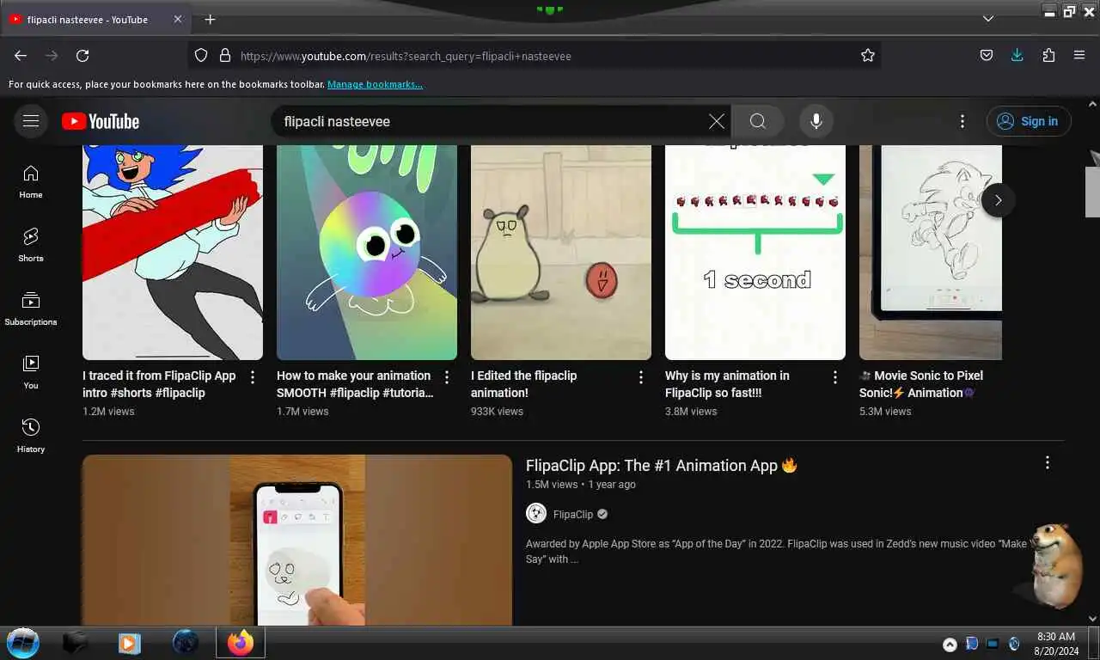Click the taskbar clock showing 8:30 AM
The image size is (1100, 660).
[x=1055, y=644]
